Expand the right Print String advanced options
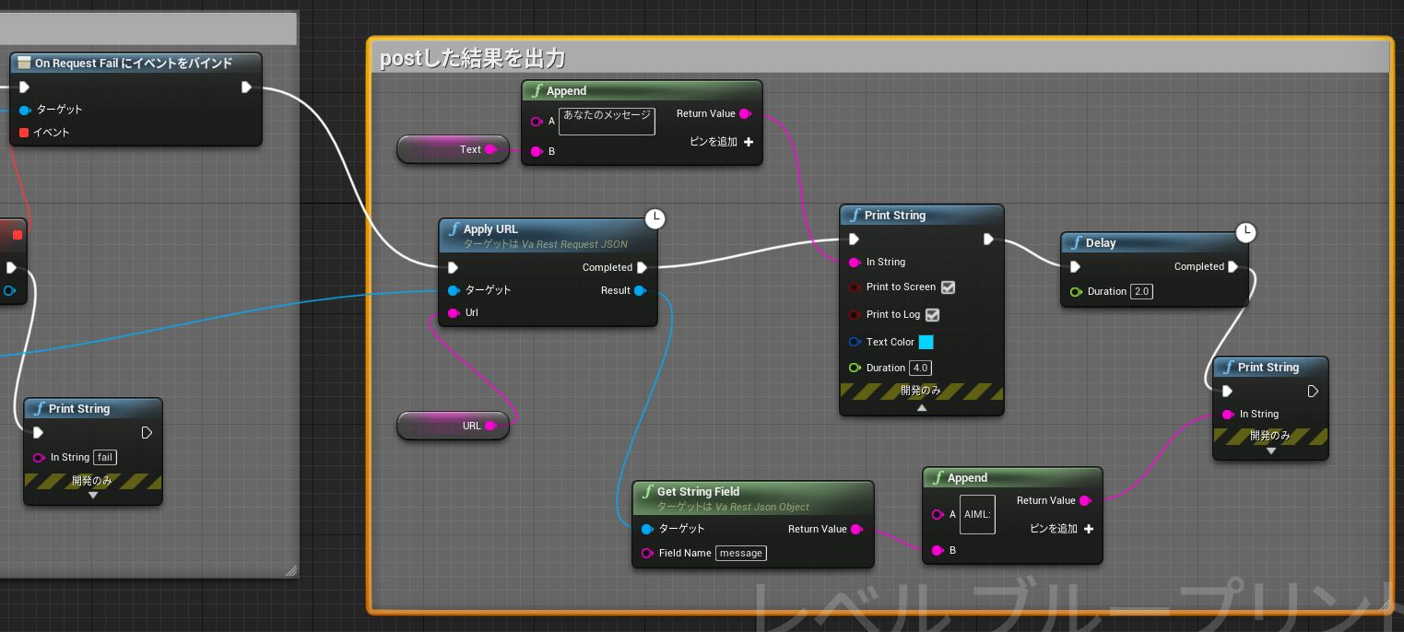Image resolution: width=1404 pixels, height=632 pixels. pos(1270,451)
